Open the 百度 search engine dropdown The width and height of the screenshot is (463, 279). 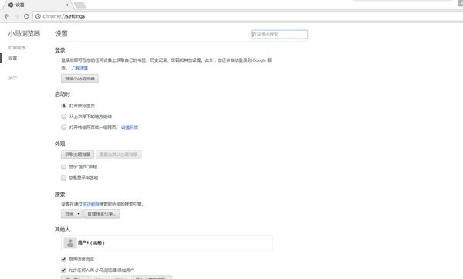click(x=72, y=213)
